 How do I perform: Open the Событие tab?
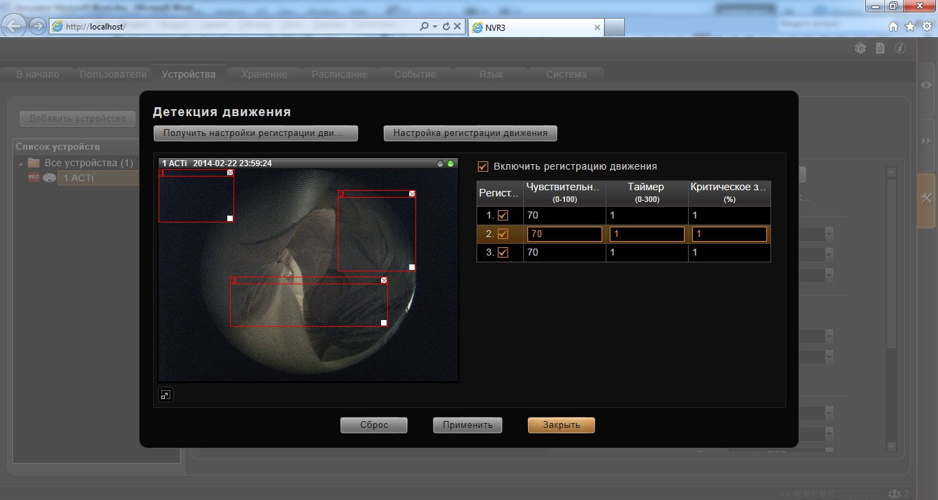coord(415,74)
